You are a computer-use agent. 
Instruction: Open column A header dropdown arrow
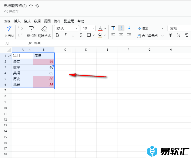(30, 50)
